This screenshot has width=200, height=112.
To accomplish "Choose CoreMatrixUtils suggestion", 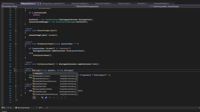I will pyautogui.click(x=54, y=92).
